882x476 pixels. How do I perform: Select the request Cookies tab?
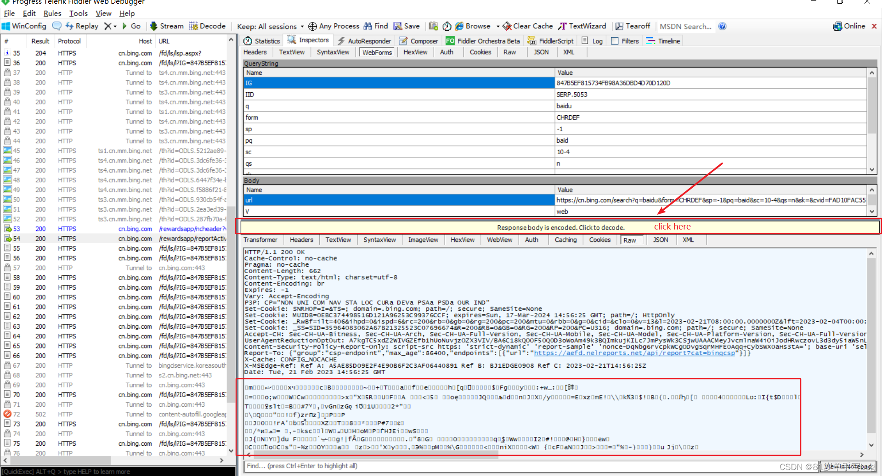(481, 52)
